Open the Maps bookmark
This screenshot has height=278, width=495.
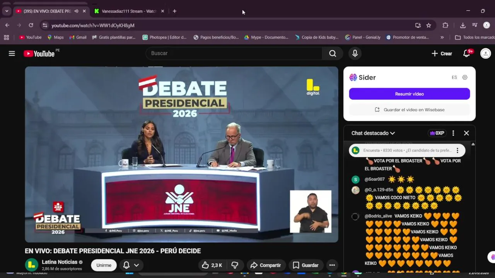coord(55,37)
